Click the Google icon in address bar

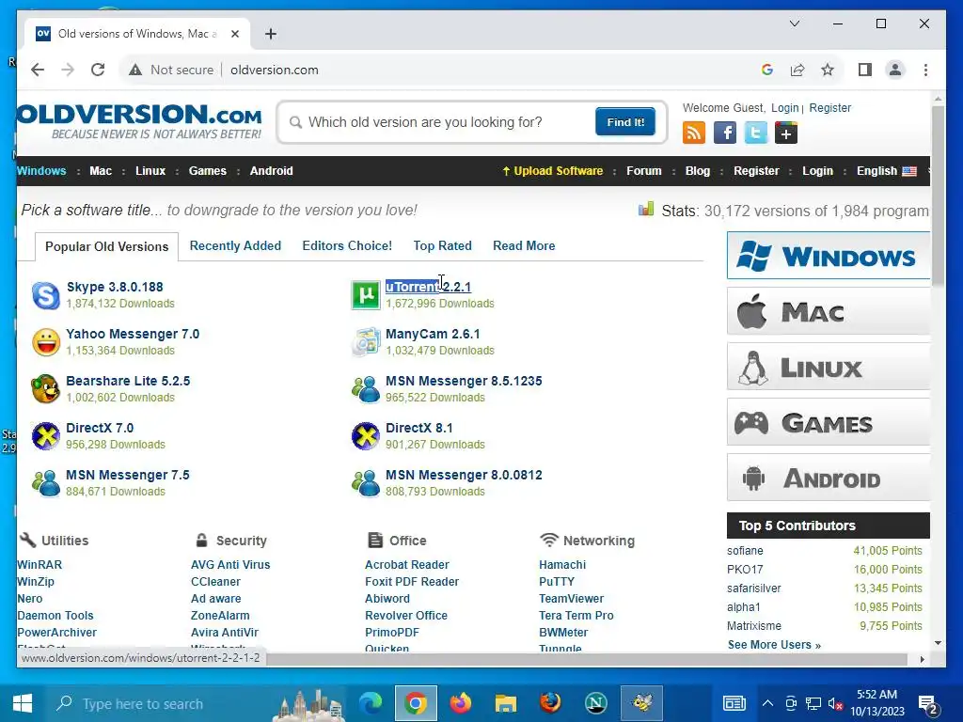coord(767,70)
